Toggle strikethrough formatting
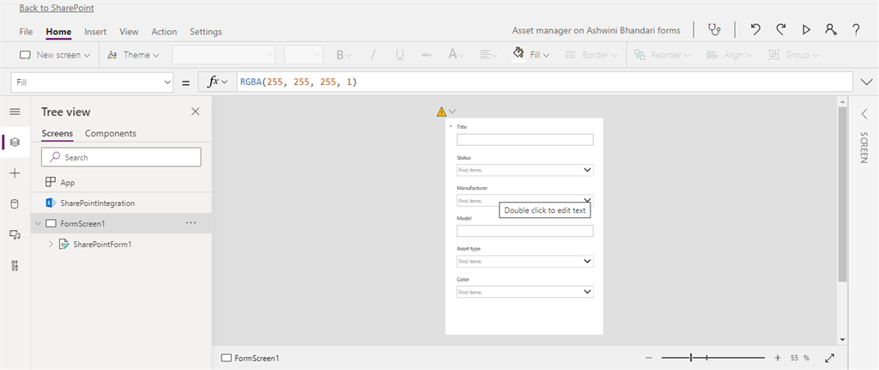This screenshot has width=879, height=370. pos(426,55)
